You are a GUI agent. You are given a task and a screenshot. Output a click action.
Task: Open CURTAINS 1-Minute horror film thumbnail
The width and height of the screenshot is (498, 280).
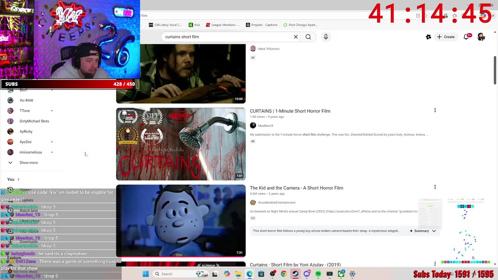tap(181, 144)
